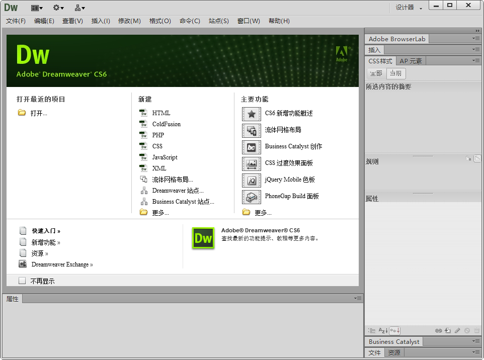Create new XML file from 新建 list
The width and height of the screenshot is (484, 360).
[x=159, y=168]
